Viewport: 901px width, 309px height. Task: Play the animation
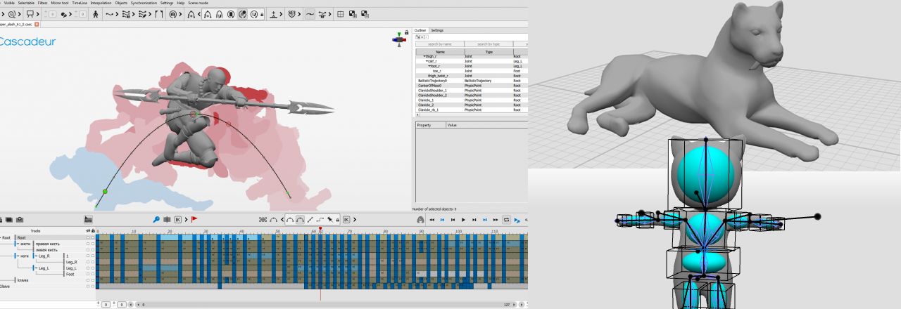coord(463,219)
